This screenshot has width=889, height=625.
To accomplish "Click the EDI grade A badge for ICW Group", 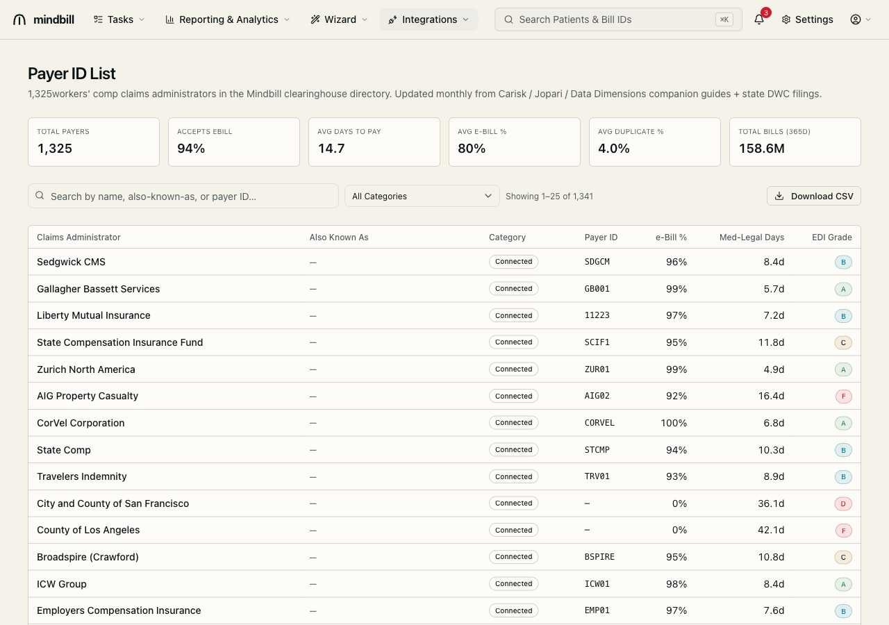I will (x=843, y=584).
